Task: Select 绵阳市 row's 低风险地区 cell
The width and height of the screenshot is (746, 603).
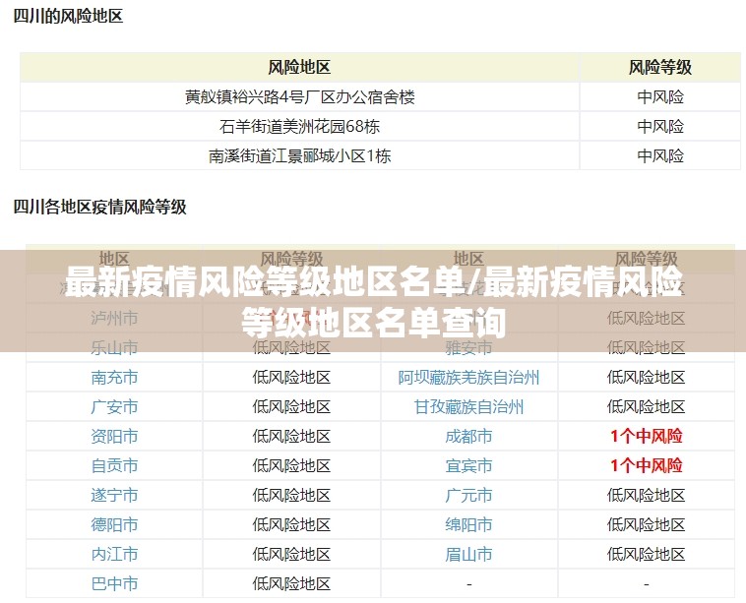Action: 646,524
